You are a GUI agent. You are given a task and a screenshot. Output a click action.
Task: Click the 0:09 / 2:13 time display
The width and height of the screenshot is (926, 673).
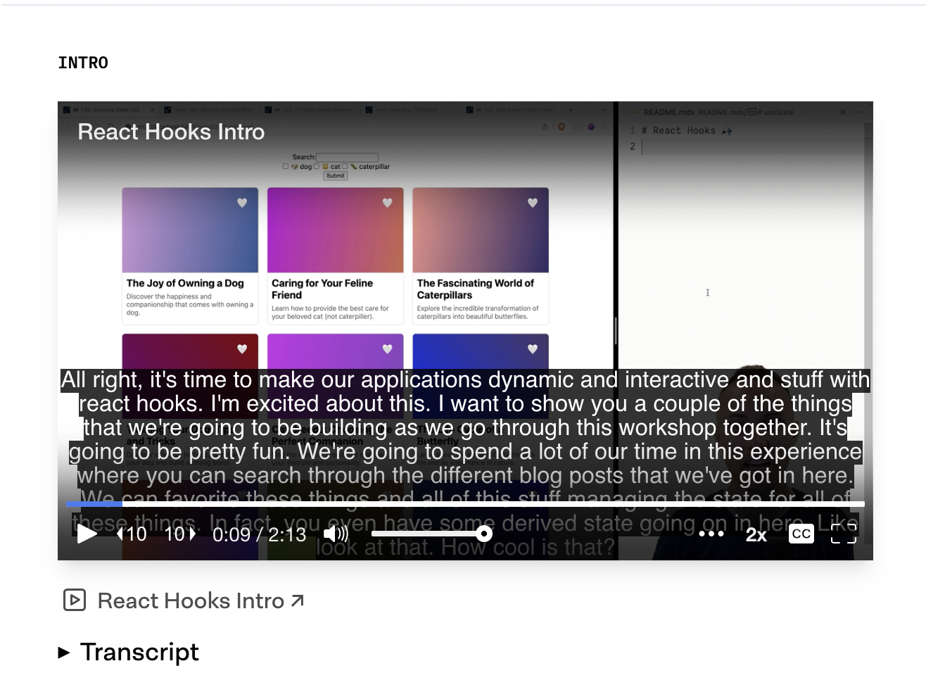click(260, 534)
